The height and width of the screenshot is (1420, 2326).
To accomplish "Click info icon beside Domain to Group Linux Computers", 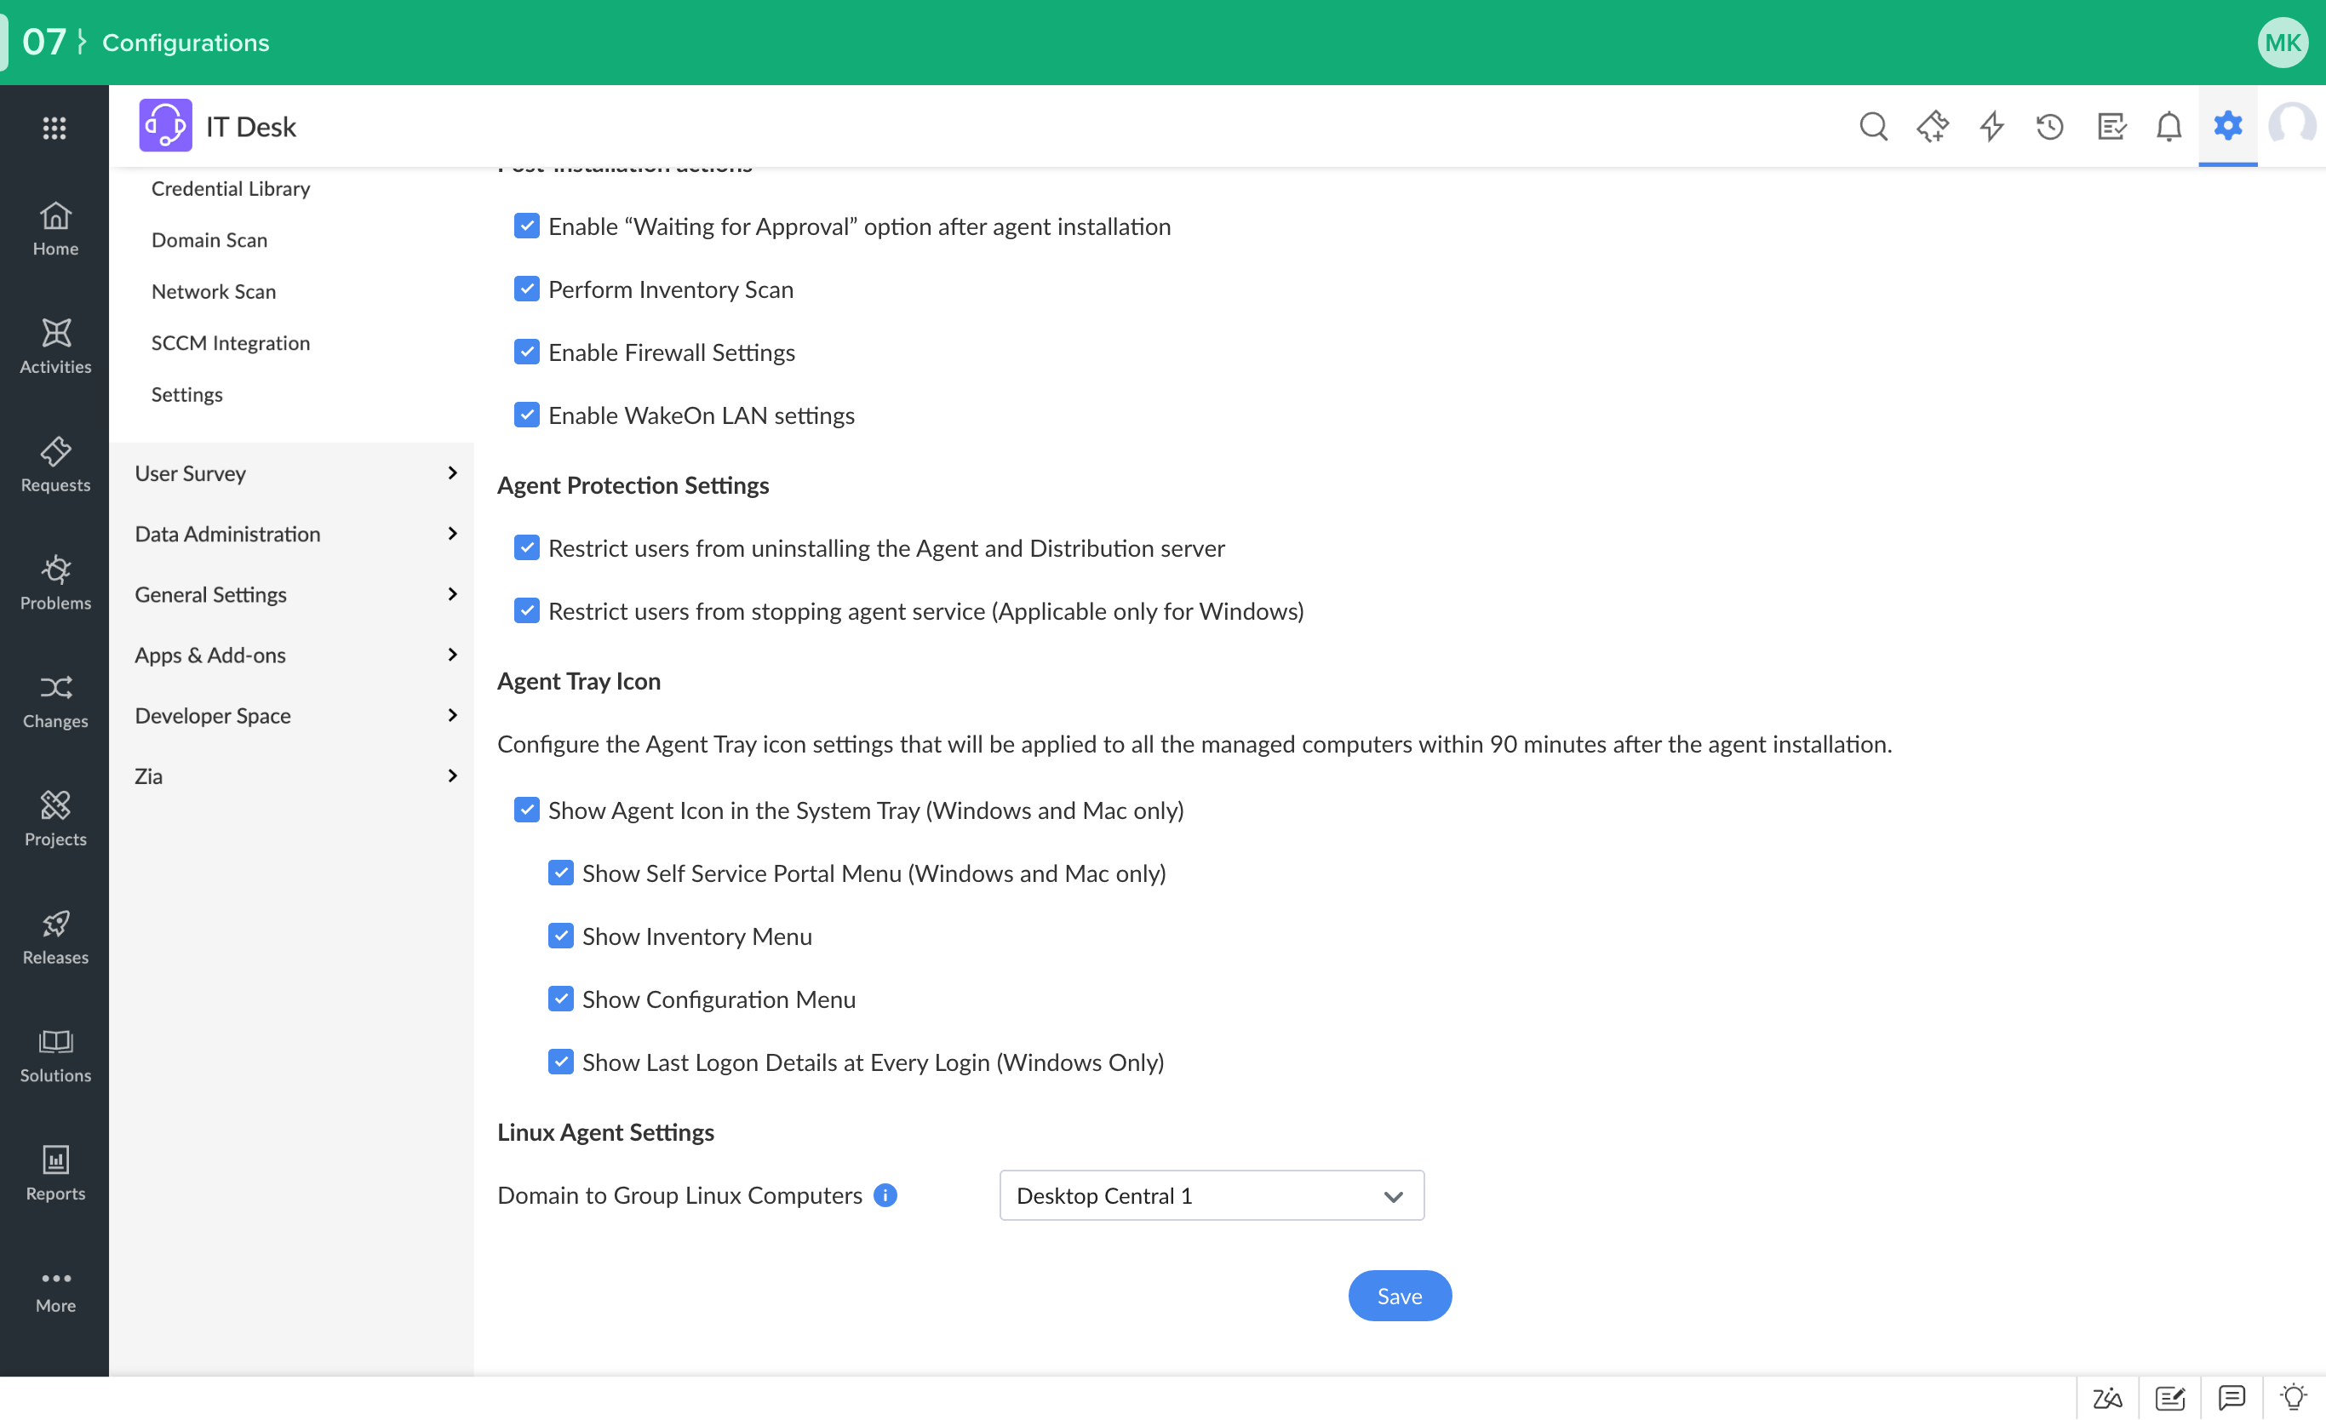I will pos(885,1195).
